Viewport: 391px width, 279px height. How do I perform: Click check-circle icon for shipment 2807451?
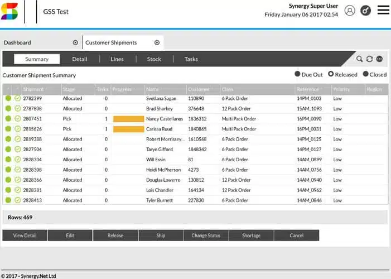17,118
